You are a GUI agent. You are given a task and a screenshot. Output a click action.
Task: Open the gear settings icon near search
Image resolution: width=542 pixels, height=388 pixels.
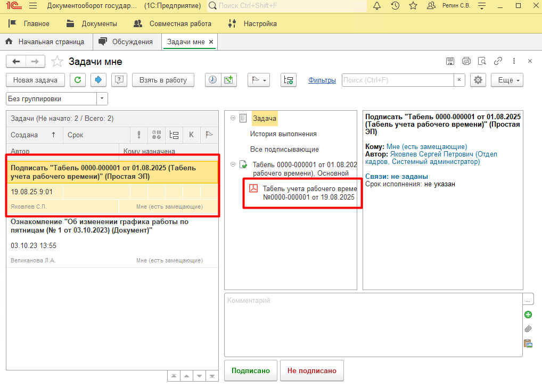(x=478, y=80)
